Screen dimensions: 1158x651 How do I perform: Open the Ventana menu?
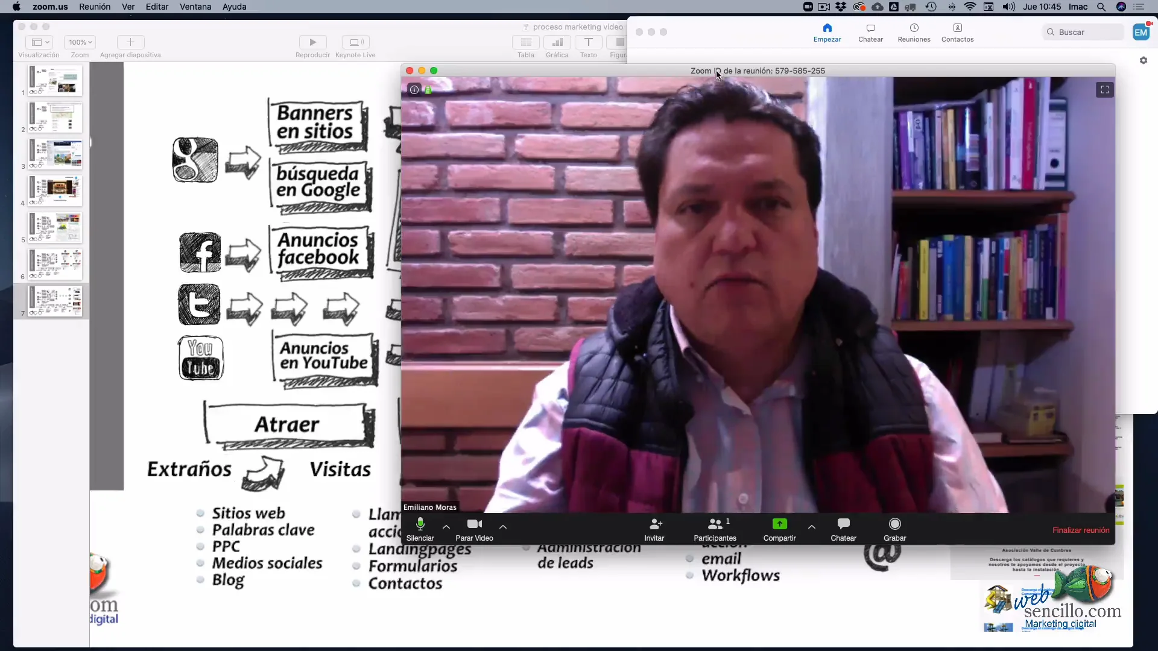195,7
